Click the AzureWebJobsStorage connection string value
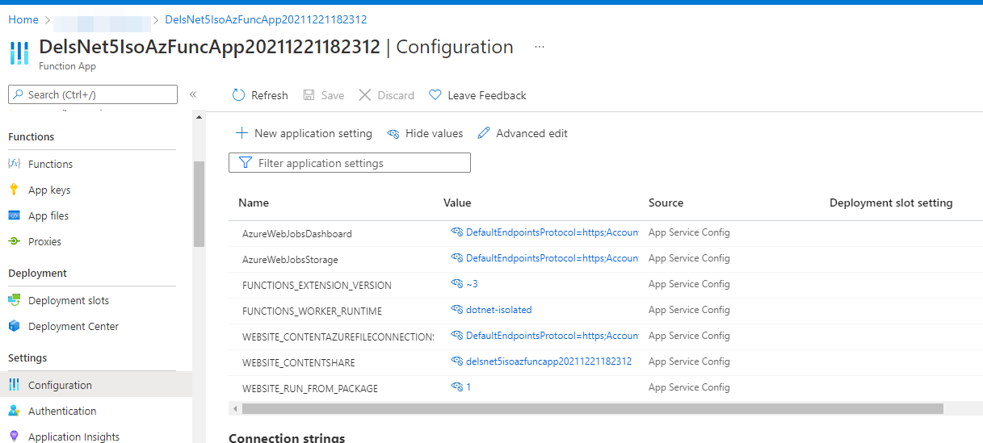This screenshot has width=983, height=443. pos(552,258)
